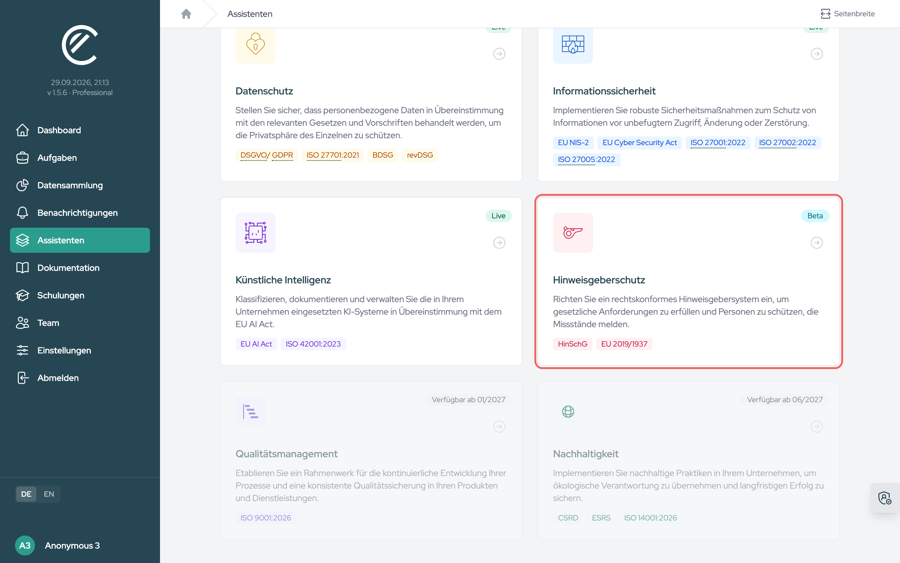The width and height of the screenshot is (900, 563).
Task: Click the Qualitätsmanagement arrow icon
Action: pyautogui.click(x=499, y=426)
